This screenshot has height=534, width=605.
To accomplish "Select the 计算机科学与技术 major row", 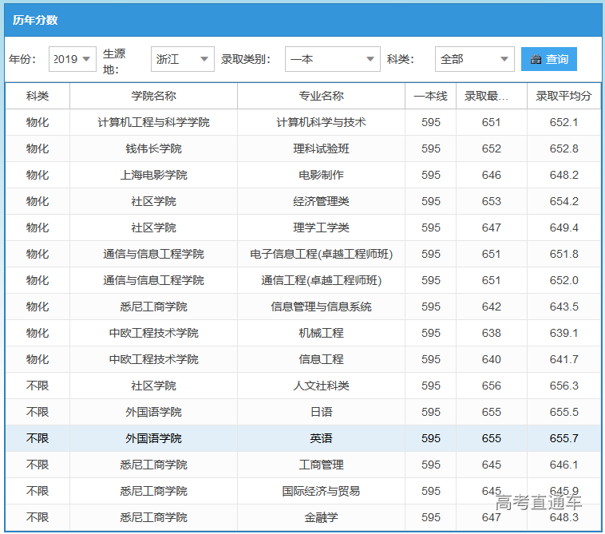I will coord(321,122).
